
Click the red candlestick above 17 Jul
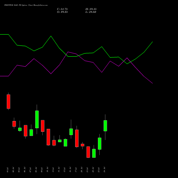[77, 138]
